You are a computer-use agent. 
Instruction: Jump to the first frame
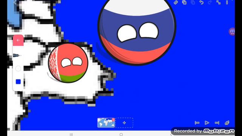click(197, 123)
